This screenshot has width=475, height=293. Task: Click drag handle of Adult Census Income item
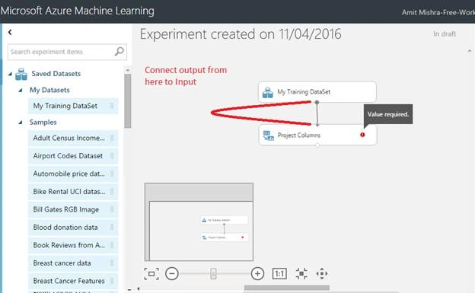[x=112, y=138]
